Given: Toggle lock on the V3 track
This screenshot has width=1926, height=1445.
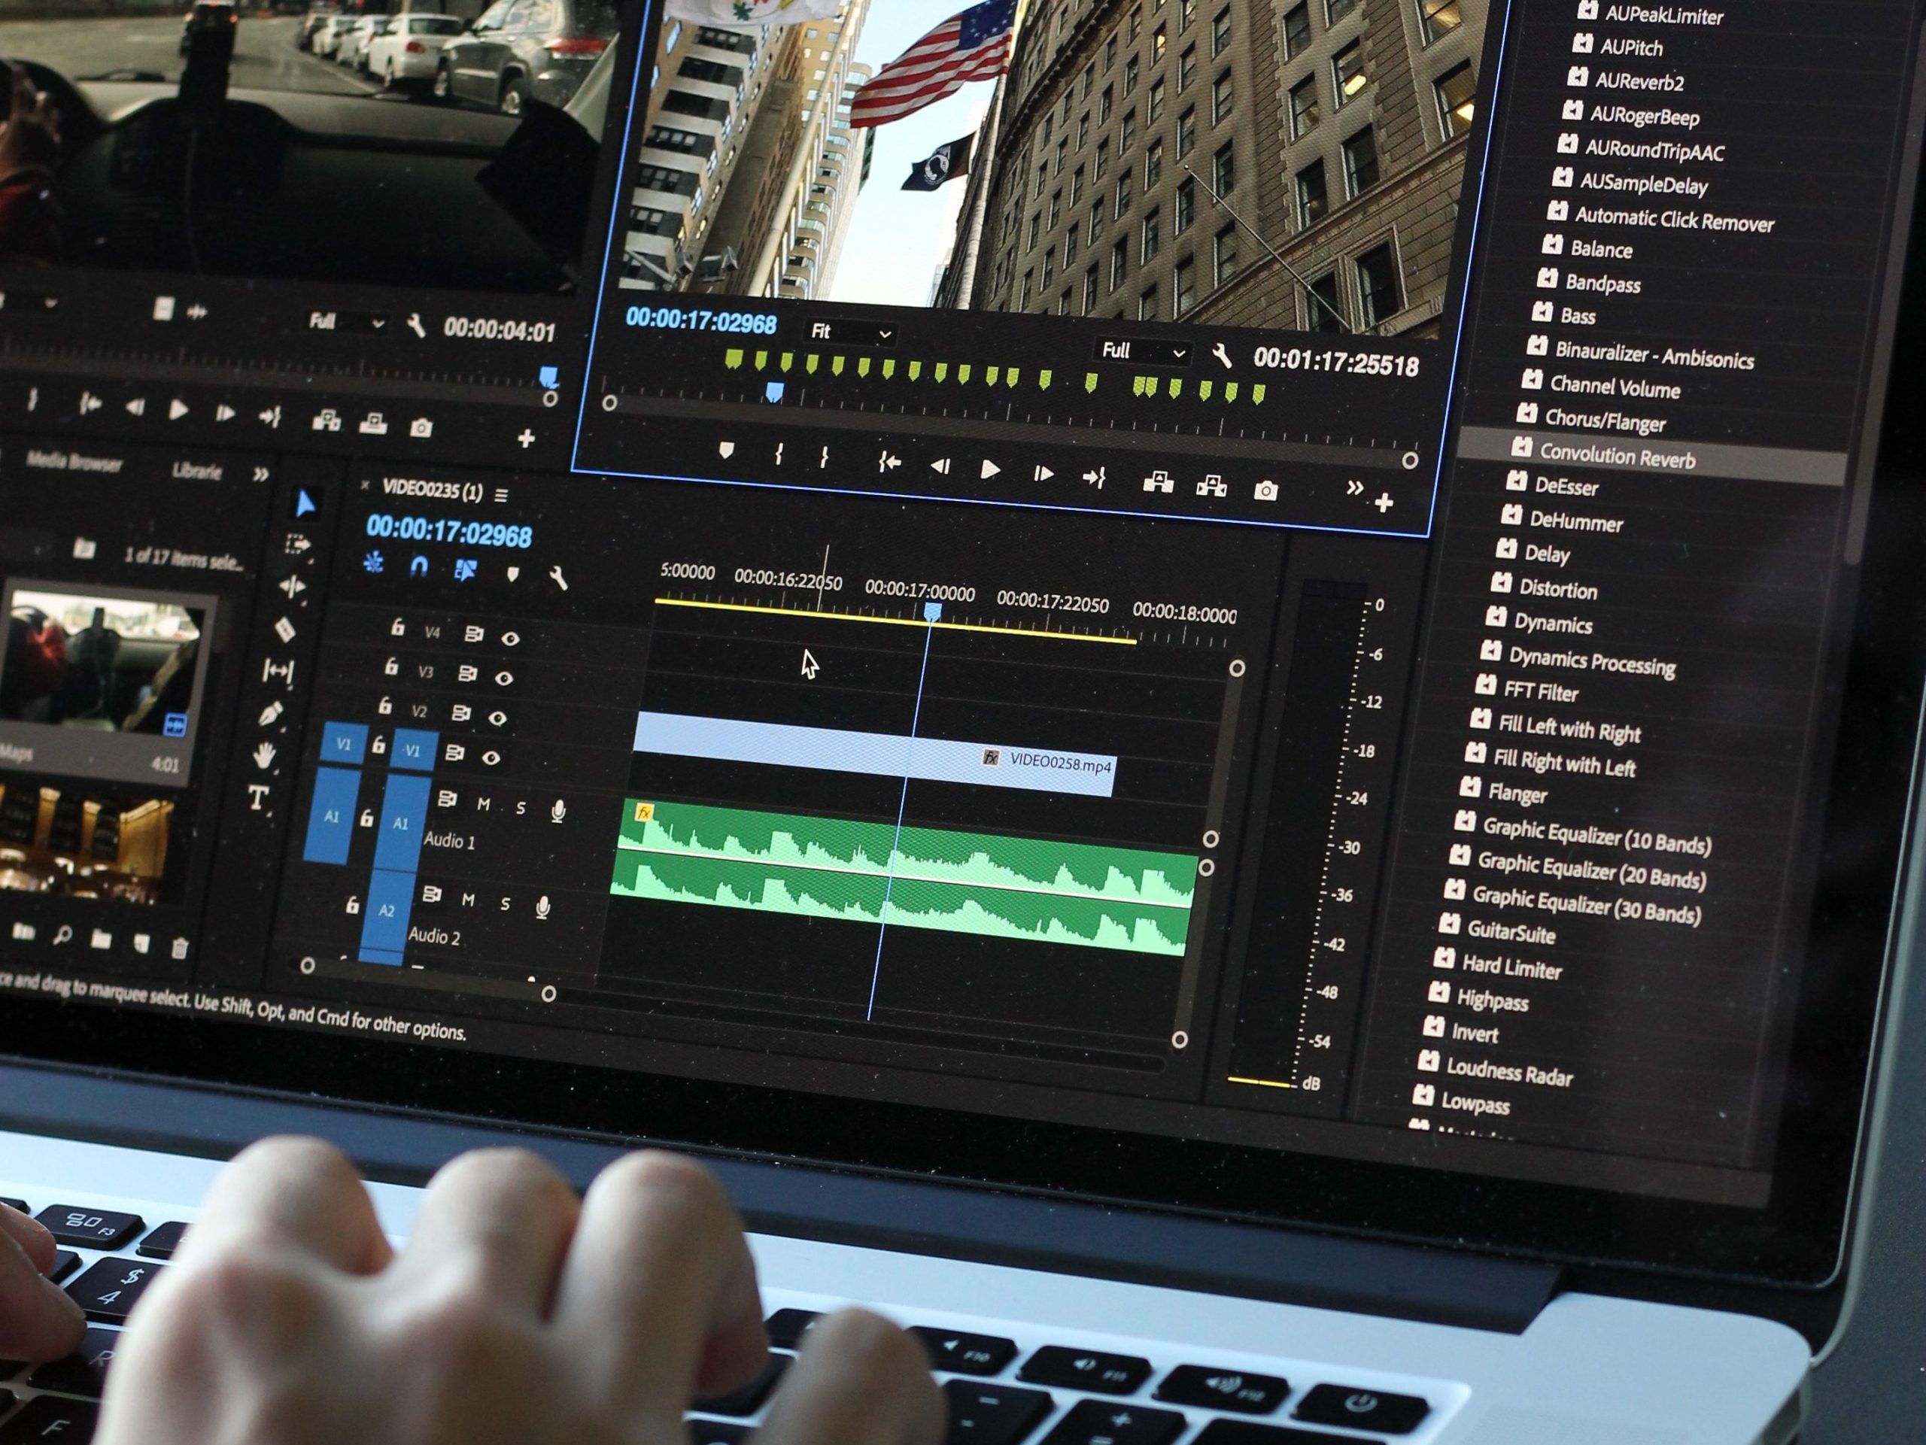Looking at the screenshot, I should pos(392,666).
